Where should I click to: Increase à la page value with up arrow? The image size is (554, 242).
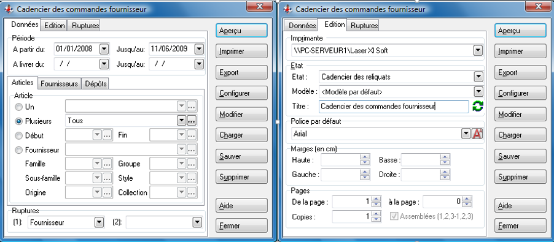(x=467, y=199)
